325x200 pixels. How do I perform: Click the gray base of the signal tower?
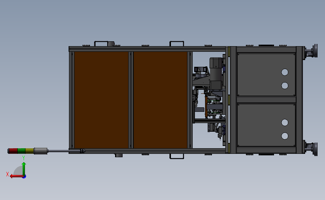40,151
